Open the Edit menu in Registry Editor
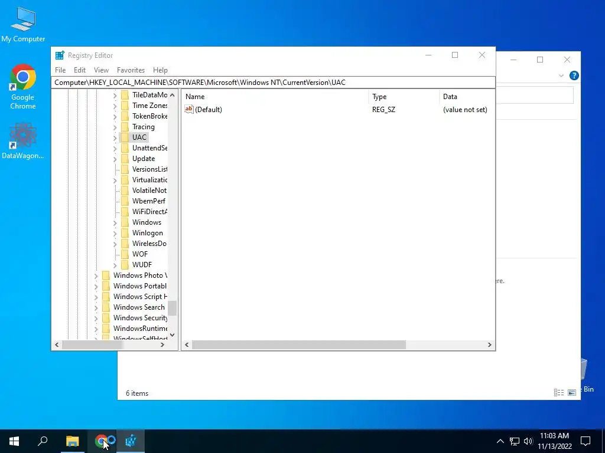This screenshot has height=453, width=605. click(x=80, y=70)
